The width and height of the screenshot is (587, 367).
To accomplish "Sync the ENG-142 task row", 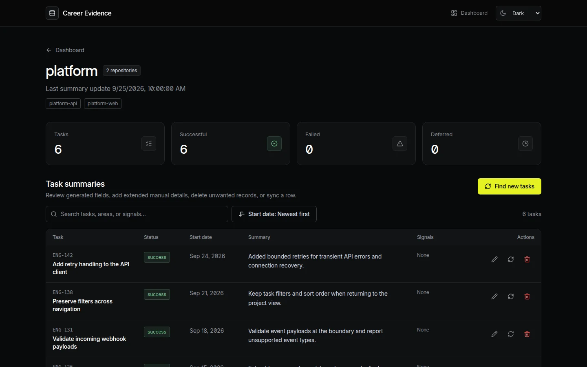I will [511, 259].
